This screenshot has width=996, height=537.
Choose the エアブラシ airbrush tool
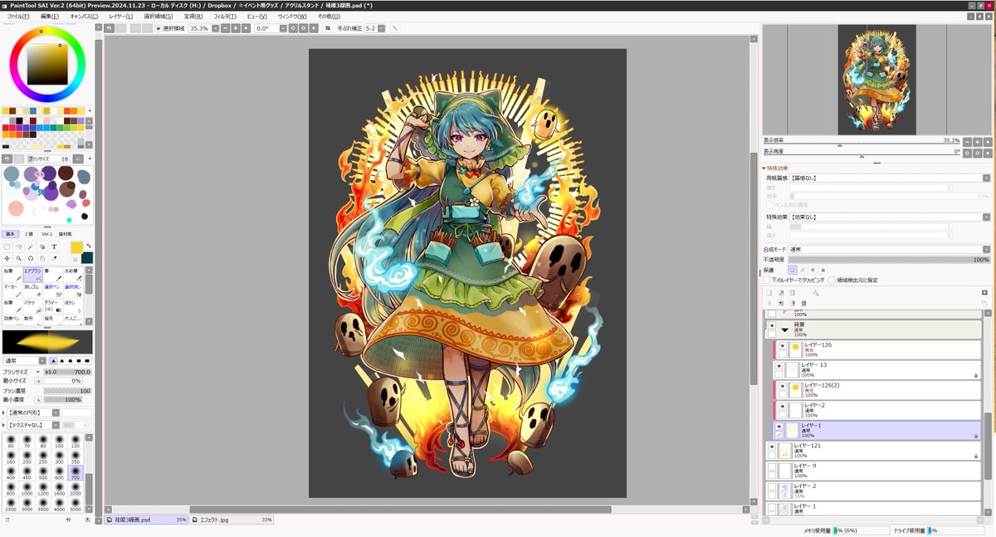point(33,275)
